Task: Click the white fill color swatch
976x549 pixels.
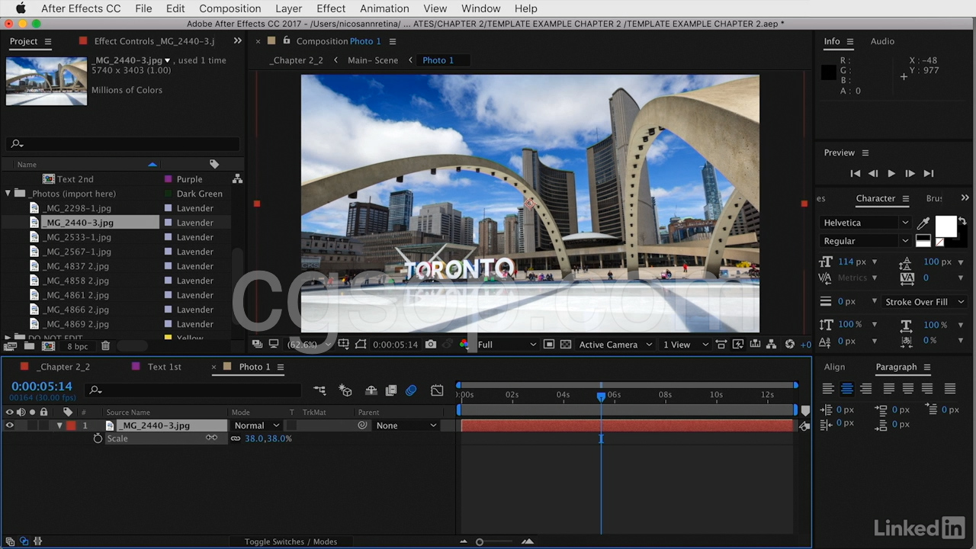Action: point(945,226)
